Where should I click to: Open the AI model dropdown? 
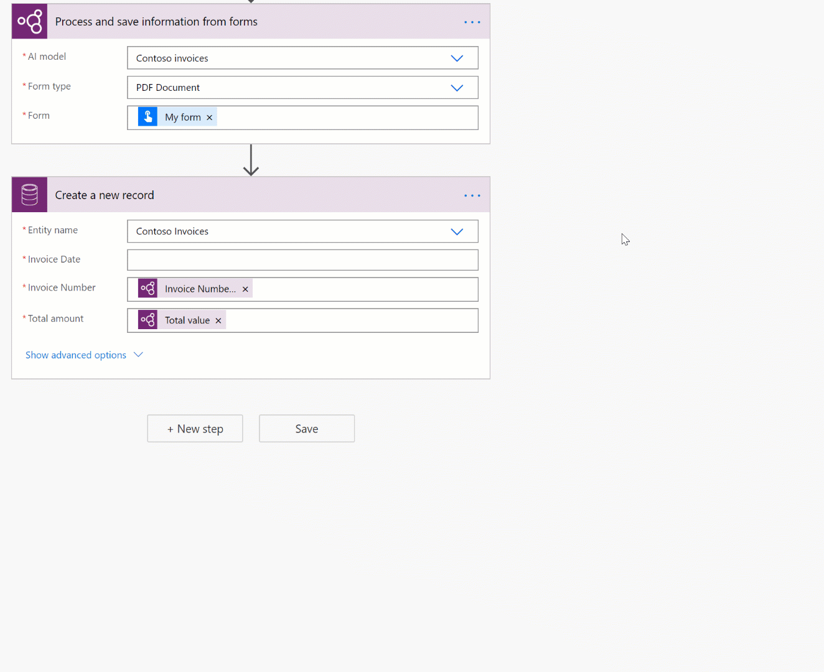pos(457,58)
